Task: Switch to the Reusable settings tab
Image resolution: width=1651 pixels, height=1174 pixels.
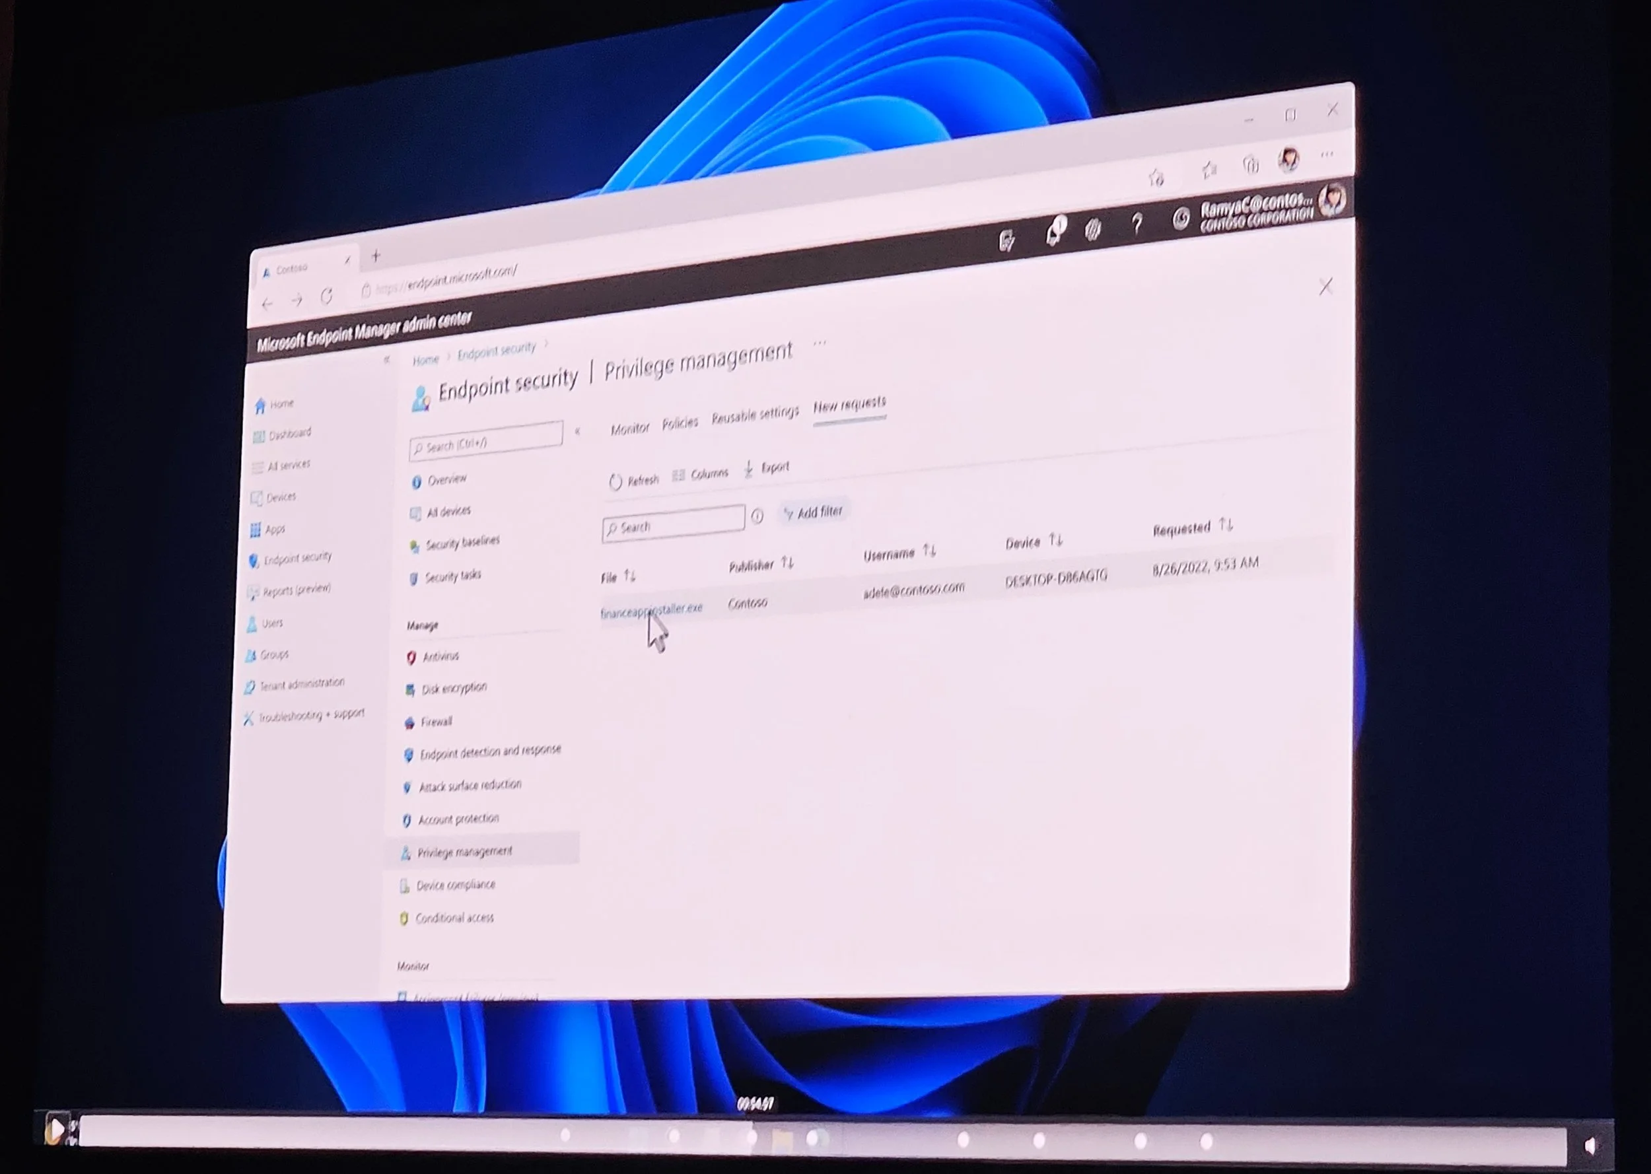Action: (x=755, y=416)
